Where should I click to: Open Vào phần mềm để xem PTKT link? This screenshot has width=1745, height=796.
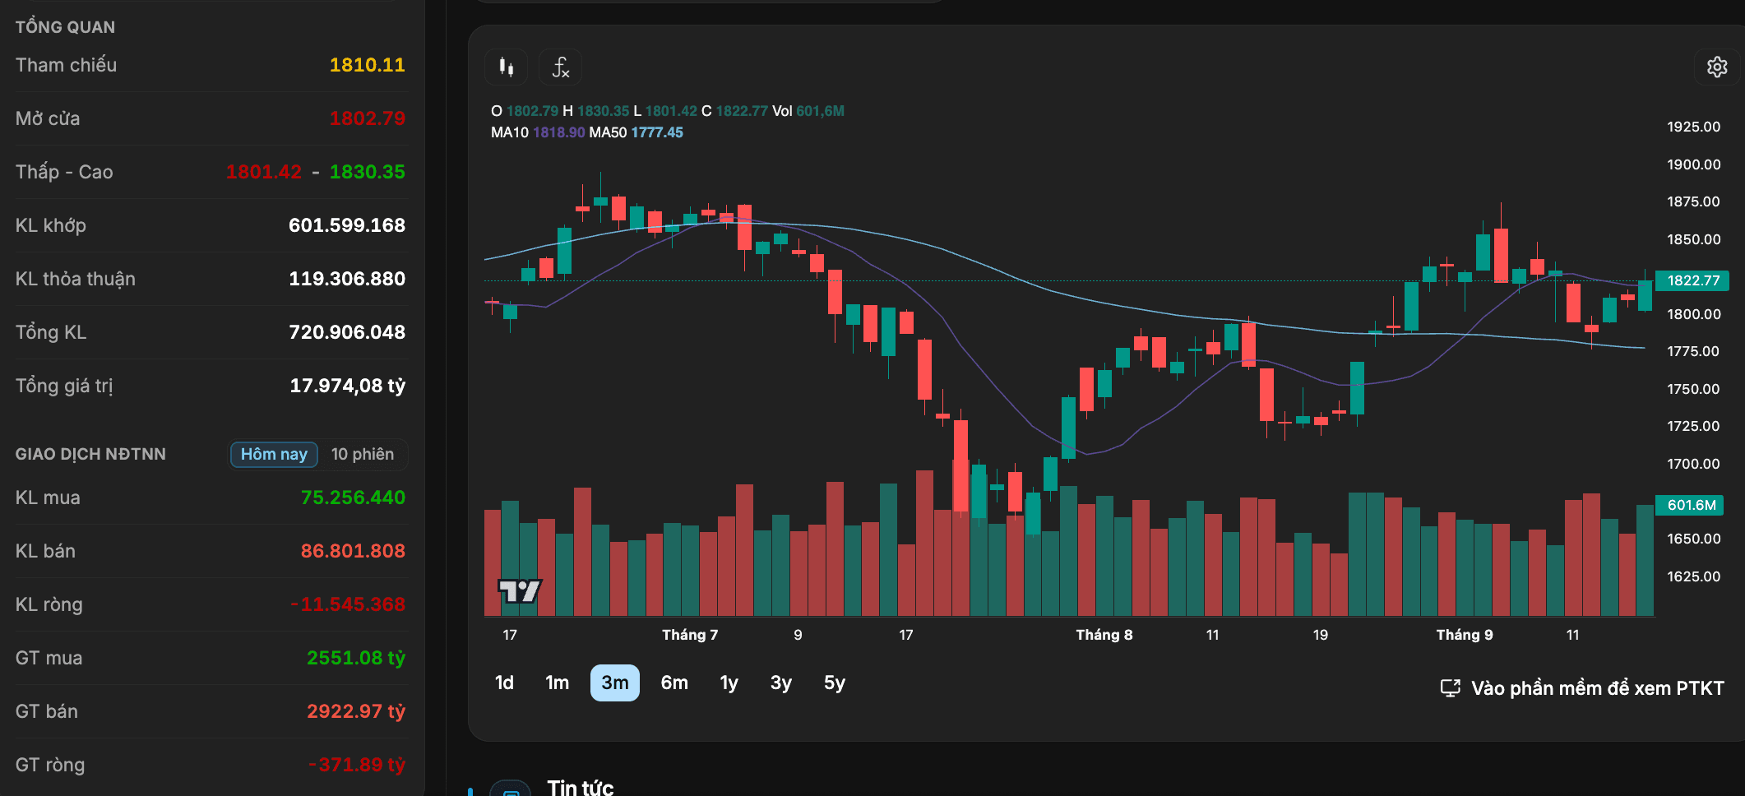[x=1597, y=688]
